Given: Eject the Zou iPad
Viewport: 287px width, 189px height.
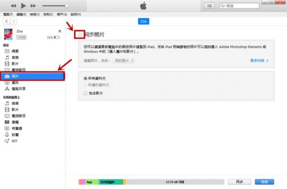Looking at the screenshot, I should point(60,31).
